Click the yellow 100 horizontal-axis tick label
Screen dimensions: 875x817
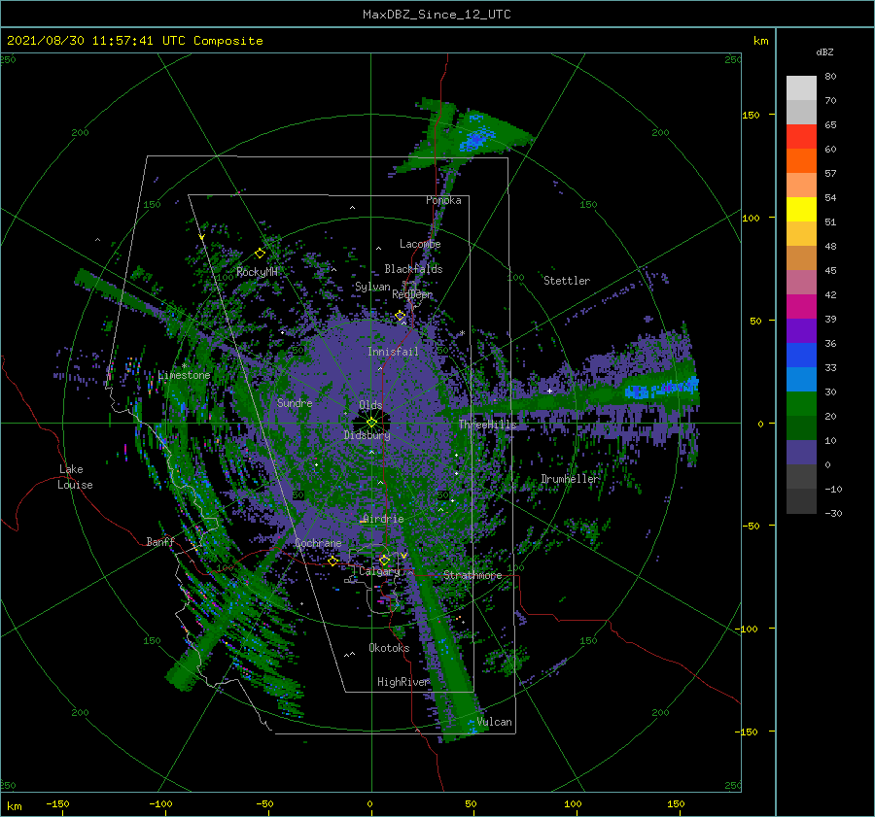click(x=573, y=803)
